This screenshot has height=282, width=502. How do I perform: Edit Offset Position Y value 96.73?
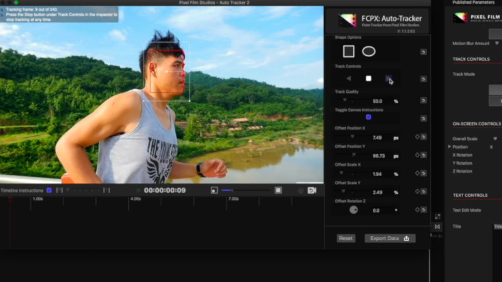pos(379,155)
